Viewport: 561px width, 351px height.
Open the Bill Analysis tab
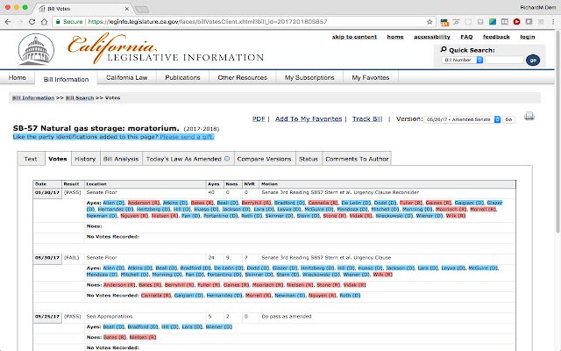coord(121,159)
